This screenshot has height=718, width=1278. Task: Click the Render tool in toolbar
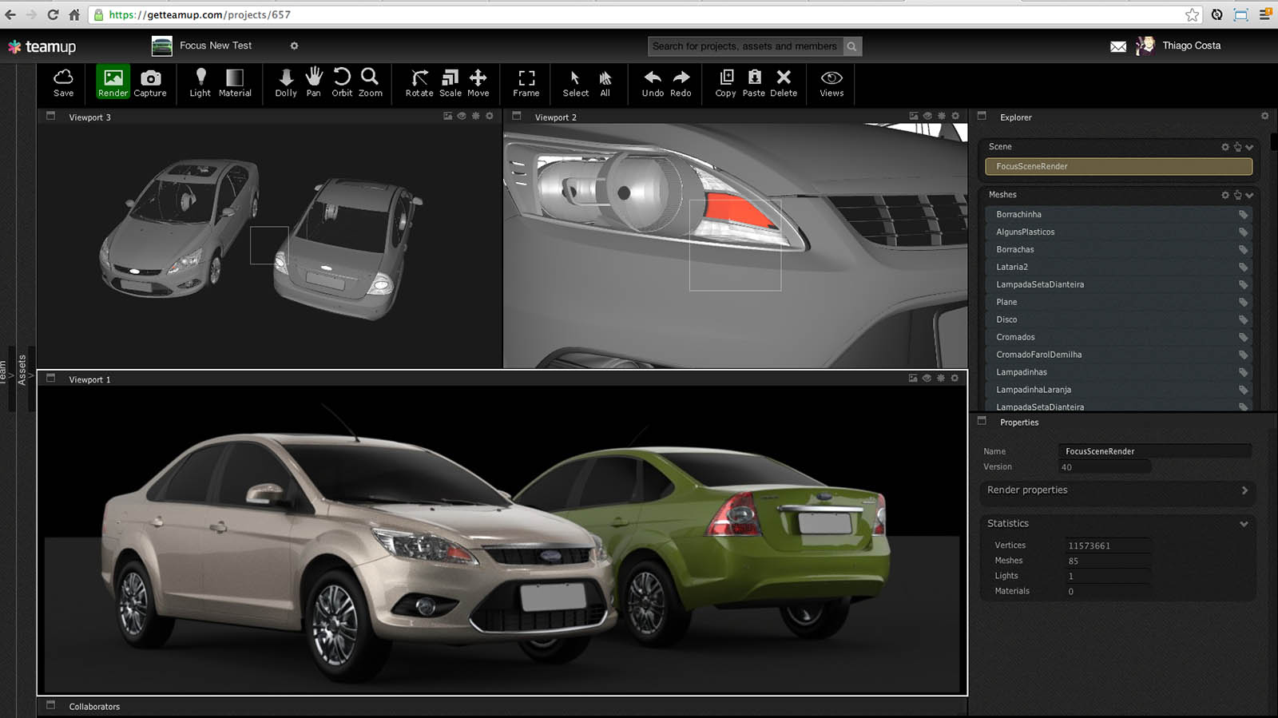pyautogui.click(x=113, y=82)
